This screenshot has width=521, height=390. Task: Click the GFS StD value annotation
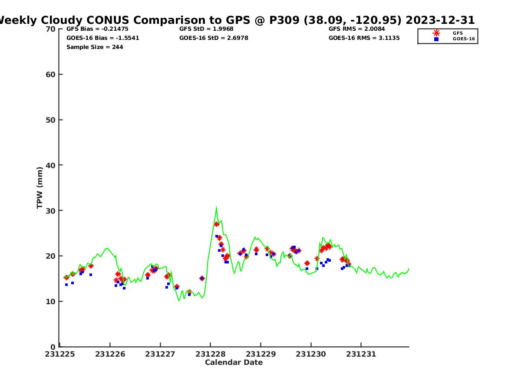pos(206,29)
